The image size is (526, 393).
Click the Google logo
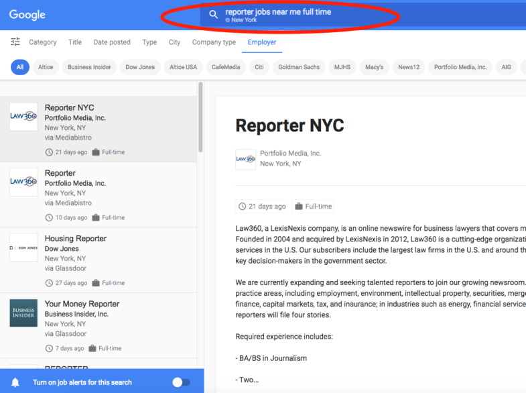pos(27,15)
